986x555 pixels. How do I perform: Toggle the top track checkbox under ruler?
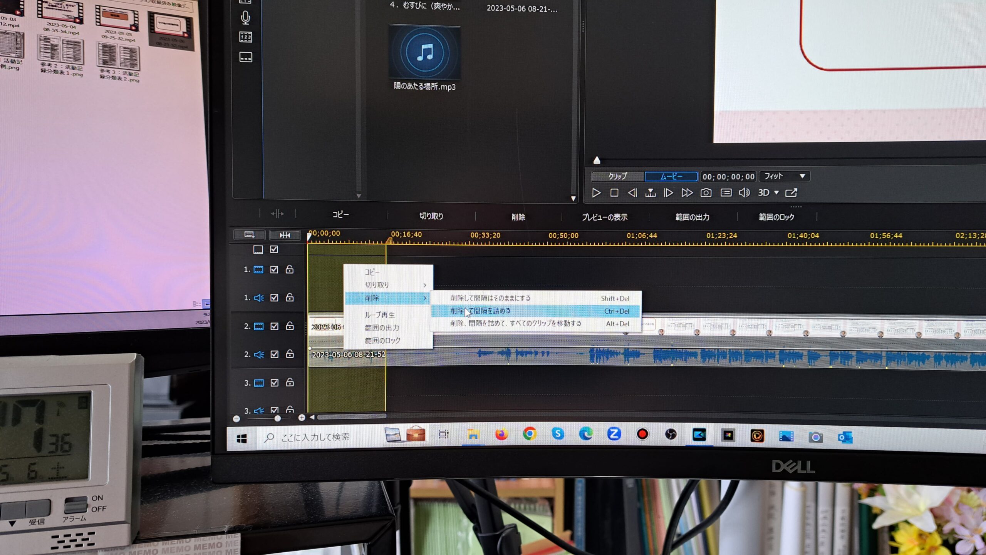pyautogui.click(x=274, y=249)
